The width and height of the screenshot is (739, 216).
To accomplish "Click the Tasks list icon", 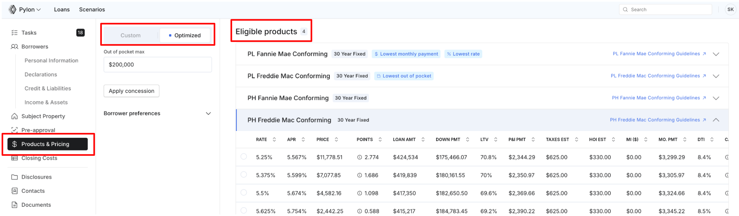I will (14, 33).
